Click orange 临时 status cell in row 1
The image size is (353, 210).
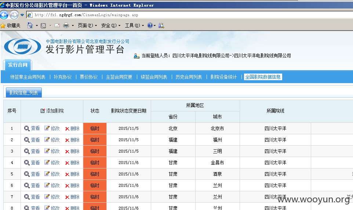click(95, 129)
